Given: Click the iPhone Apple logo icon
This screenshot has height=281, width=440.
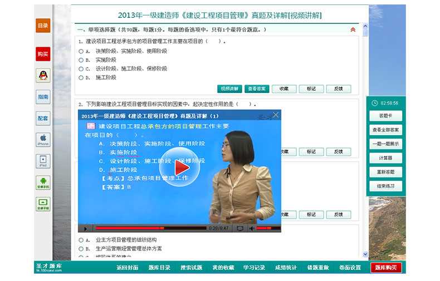Looking at the screenshot, I should click(x=43, y=139).
